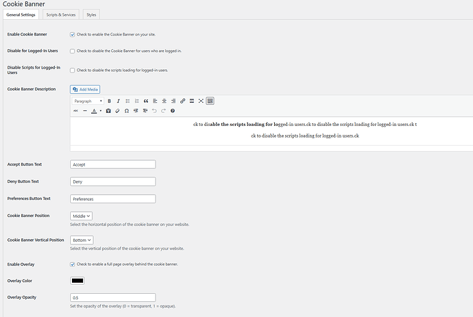Switch to General Settings tab
The height and width of the screenshot is (317, 473).
(21, 14)
